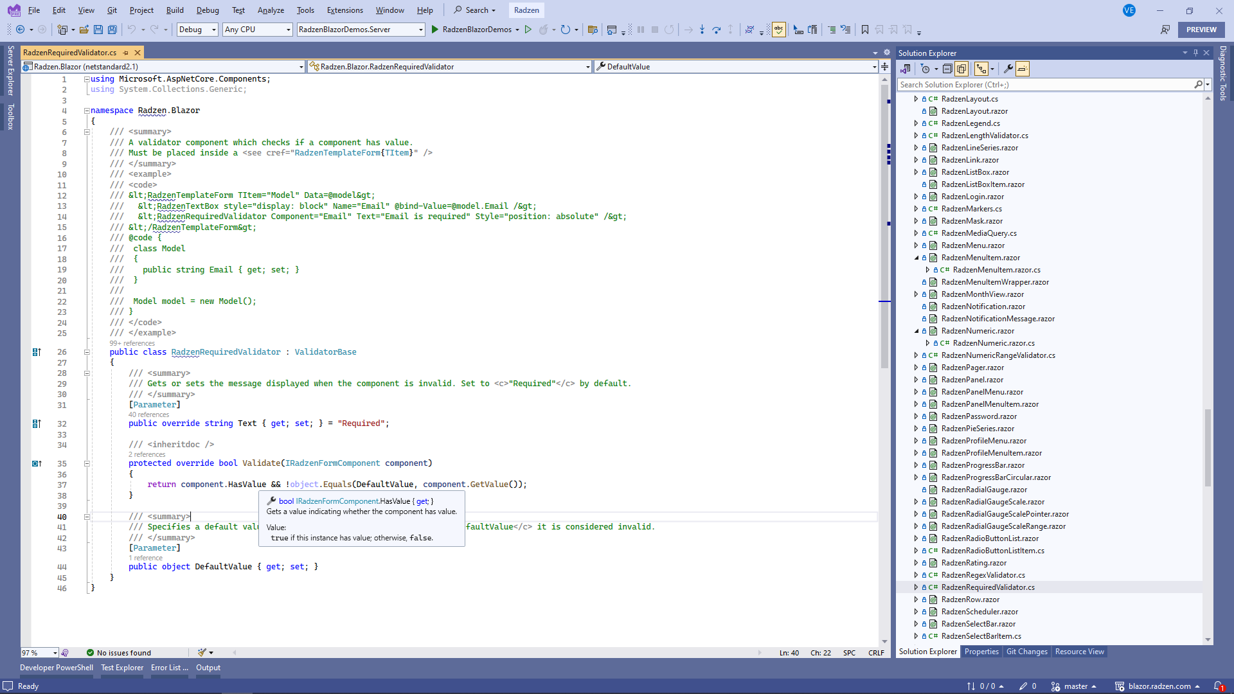The width and height of the screenshot is (1234, 694).
Task: Comment out selected lines using toolbar icon
Action: point(832,30)
